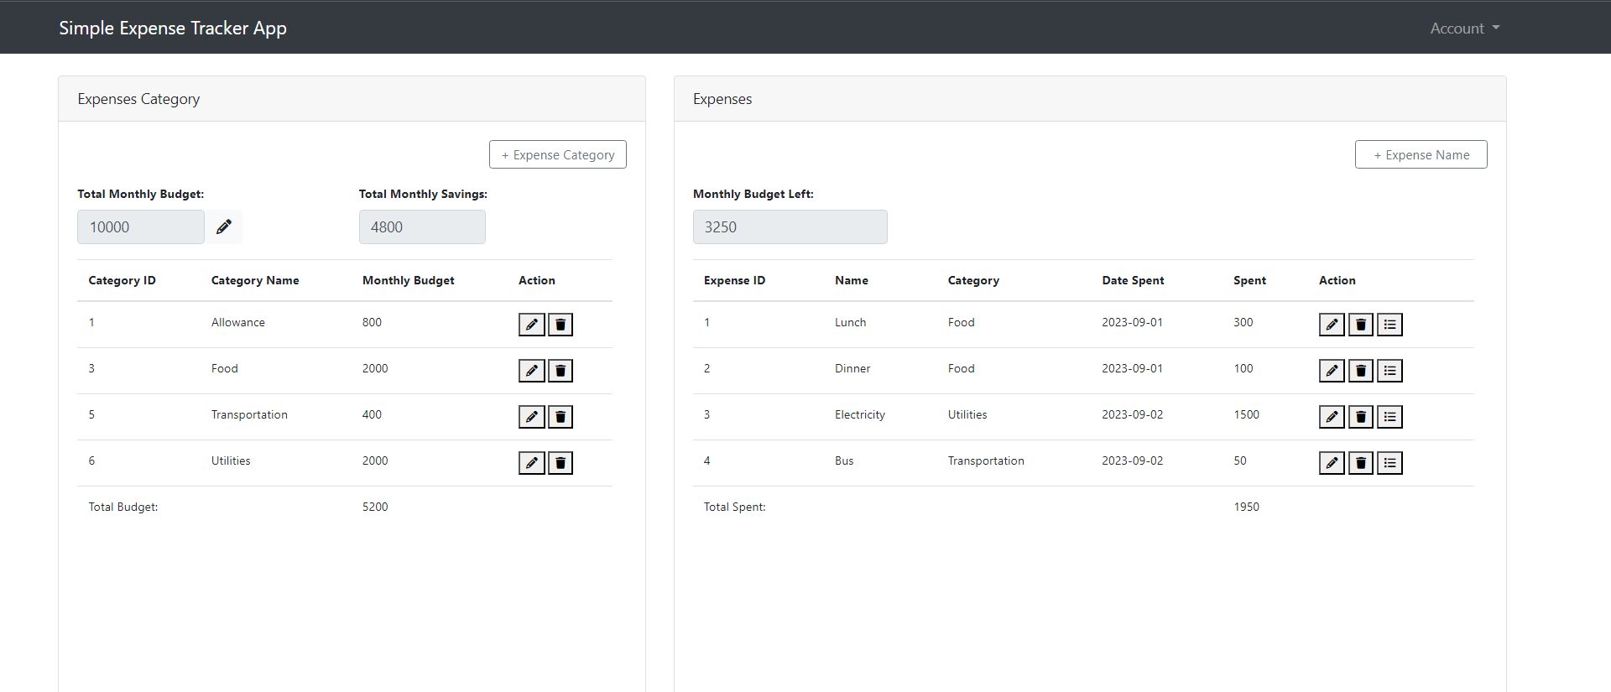Click the Electricity expense name

[x=860, y=414]
